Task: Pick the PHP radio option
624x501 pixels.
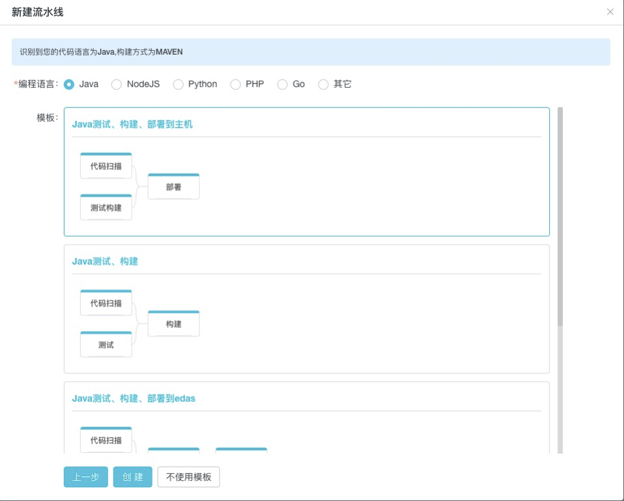Action: pyautogui.click(x=235, y=85)
